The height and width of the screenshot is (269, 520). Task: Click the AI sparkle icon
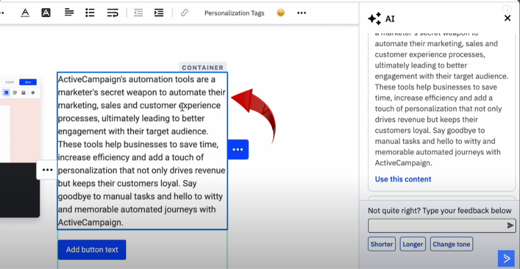click(x=375, y=18)
